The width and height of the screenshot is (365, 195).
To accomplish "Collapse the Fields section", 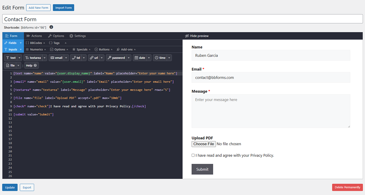I will coord(13,43).
